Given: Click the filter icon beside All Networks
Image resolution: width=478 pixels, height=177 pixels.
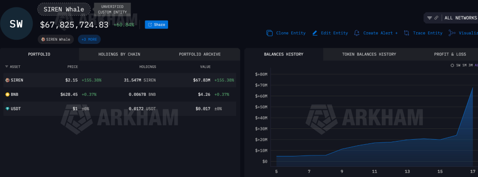Looking at the screenshot, I should (429, 18).
